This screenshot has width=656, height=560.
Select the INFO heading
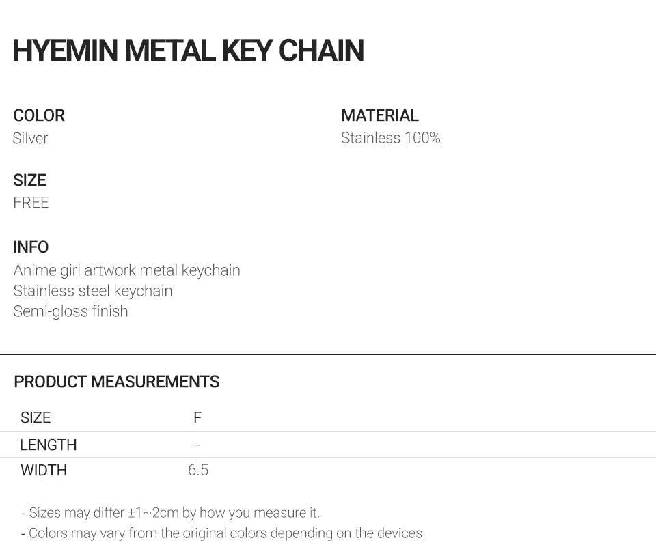[x=31, y=247]
